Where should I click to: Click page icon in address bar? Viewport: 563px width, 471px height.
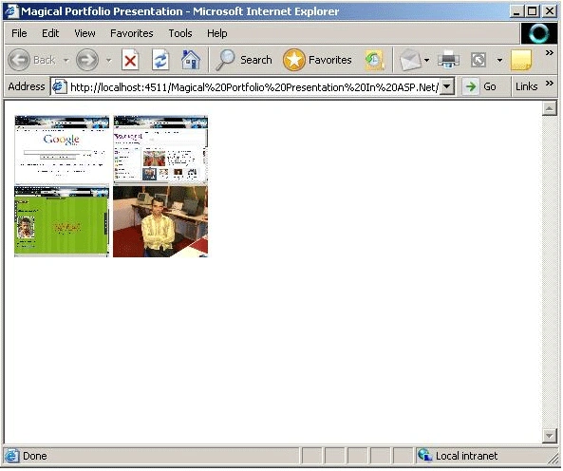click(59, 86)
